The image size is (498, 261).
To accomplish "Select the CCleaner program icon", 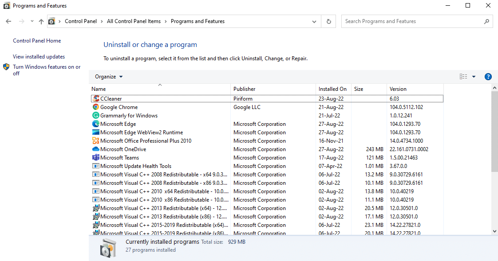I will point(95,99).
